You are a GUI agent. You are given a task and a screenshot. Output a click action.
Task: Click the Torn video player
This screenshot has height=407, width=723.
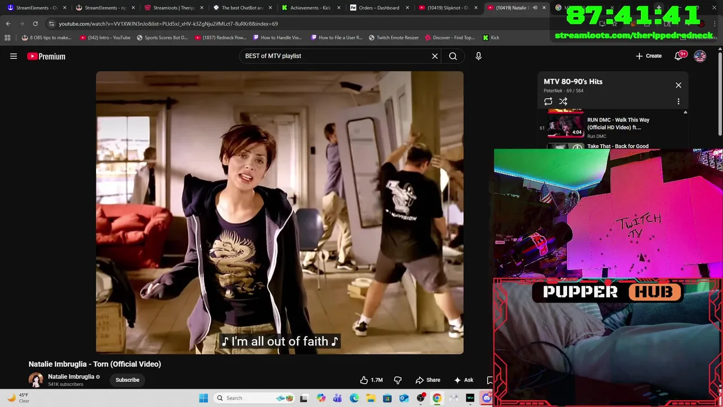[x=280, y=213]
